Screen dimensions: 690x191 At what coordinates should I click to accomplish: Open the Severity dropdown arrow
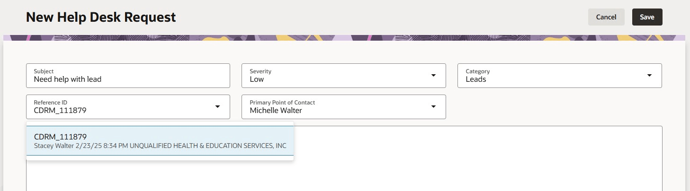click(x=433, y=76)
